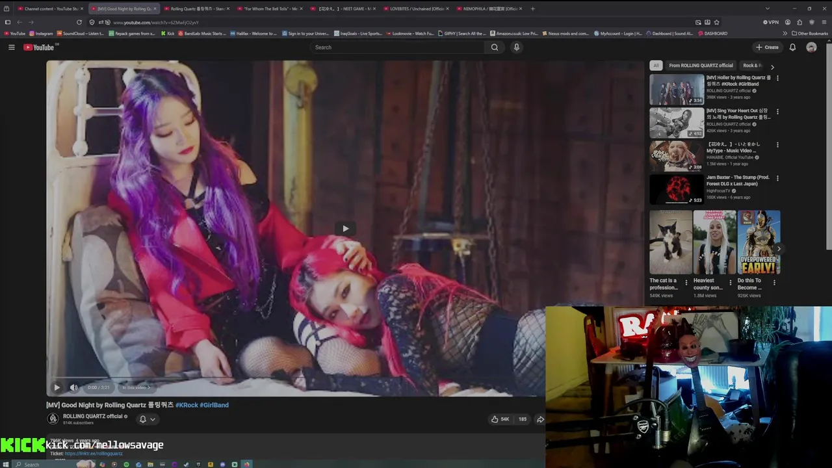Click the search magnifier button
The height and width of the screenshot is (468, 832).
(495, 47)
